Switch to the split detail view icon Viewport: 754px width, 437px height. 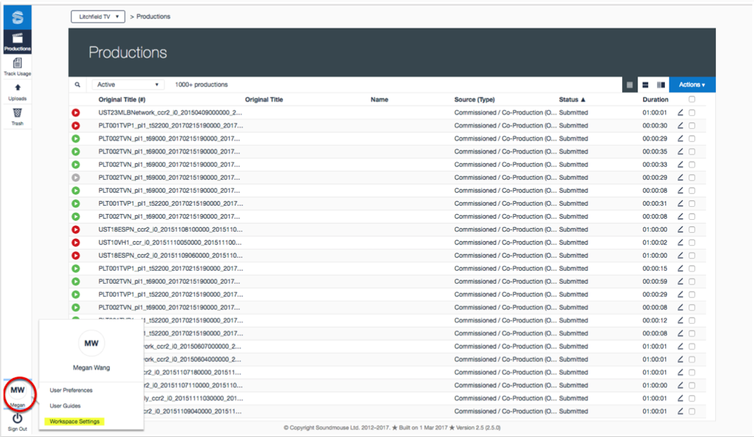pyautogui.click(x=661, y=85)
